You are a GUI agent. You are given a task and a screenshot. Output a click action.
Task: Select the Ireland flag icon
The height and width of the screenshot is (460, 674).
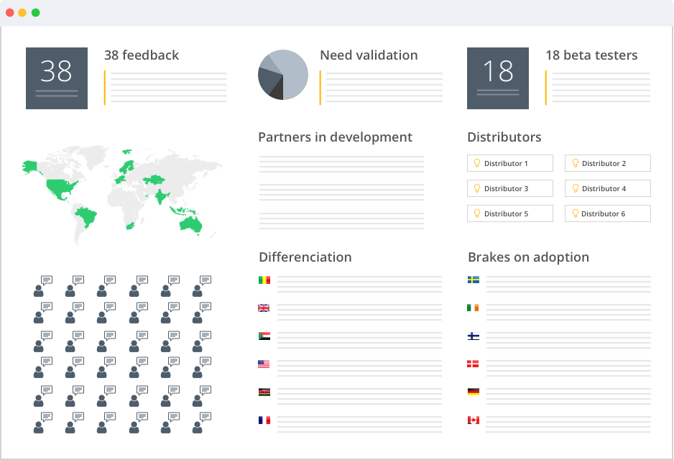474,308
